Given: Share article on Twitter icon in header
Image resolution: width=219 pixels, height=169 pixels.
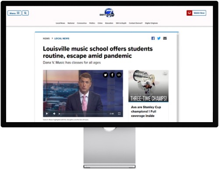Looking at the screenshot, I should click(159, 38).
